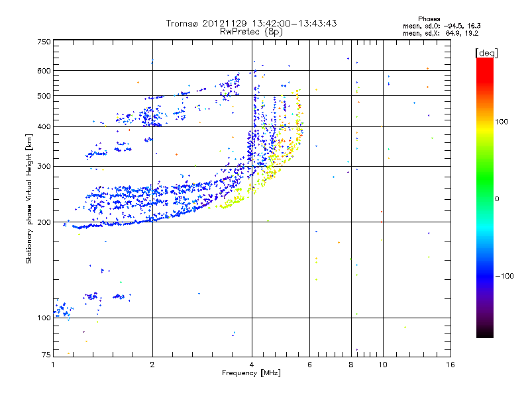Select the 'RwPretec (8p)' subtitle text
This screenshot has height=397, width=530.
(x=251, y=32)
